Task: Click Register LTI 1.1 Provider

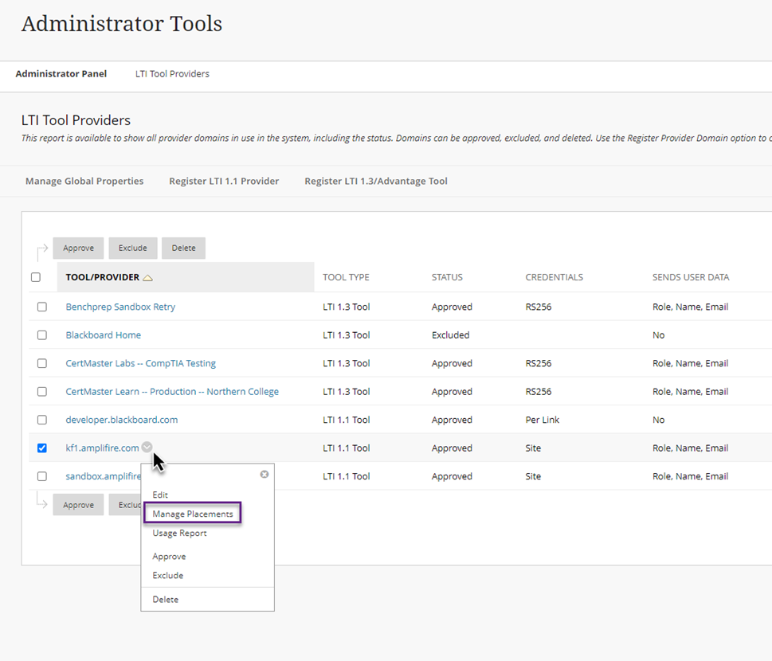Action: click(224, 181)
